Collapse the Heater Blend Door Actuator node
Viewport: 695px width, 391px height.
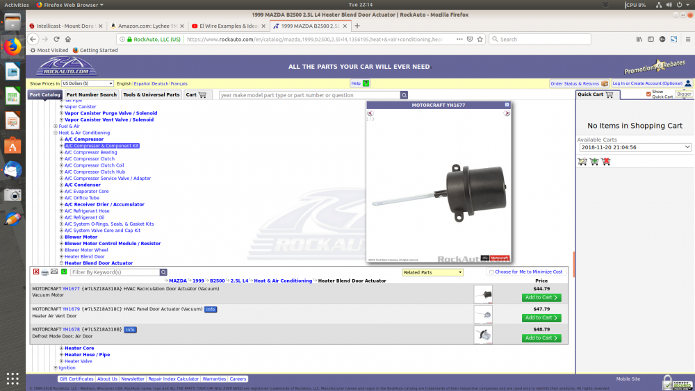click(62, 263)
